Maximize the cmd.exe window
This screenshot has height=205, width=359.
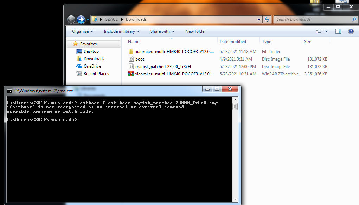pyautogui.click(x=217, y=89)
